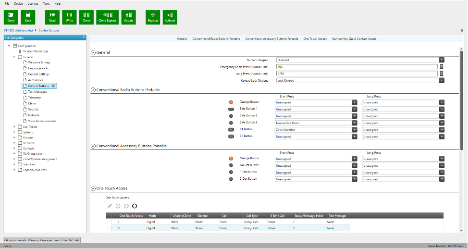Open Side Button 3 Short Press dropdown
The height and width of the screenshot is (249, 468).
(x=355, y=123)
